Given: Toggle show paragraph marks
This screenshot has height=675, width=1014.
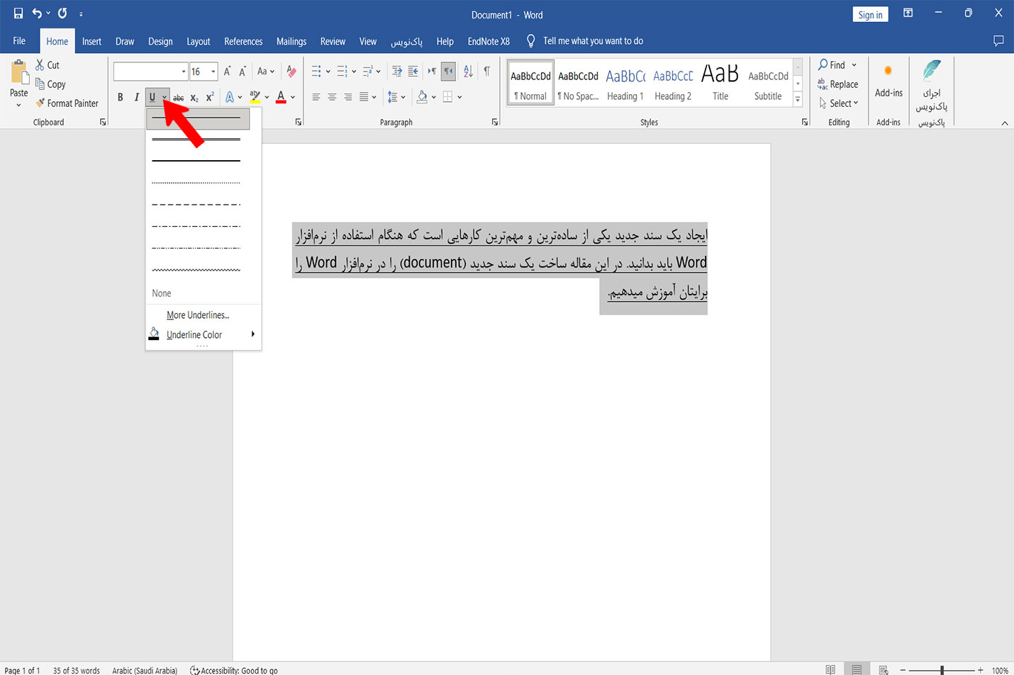Looking at the screenshot, I should (486, 71).
